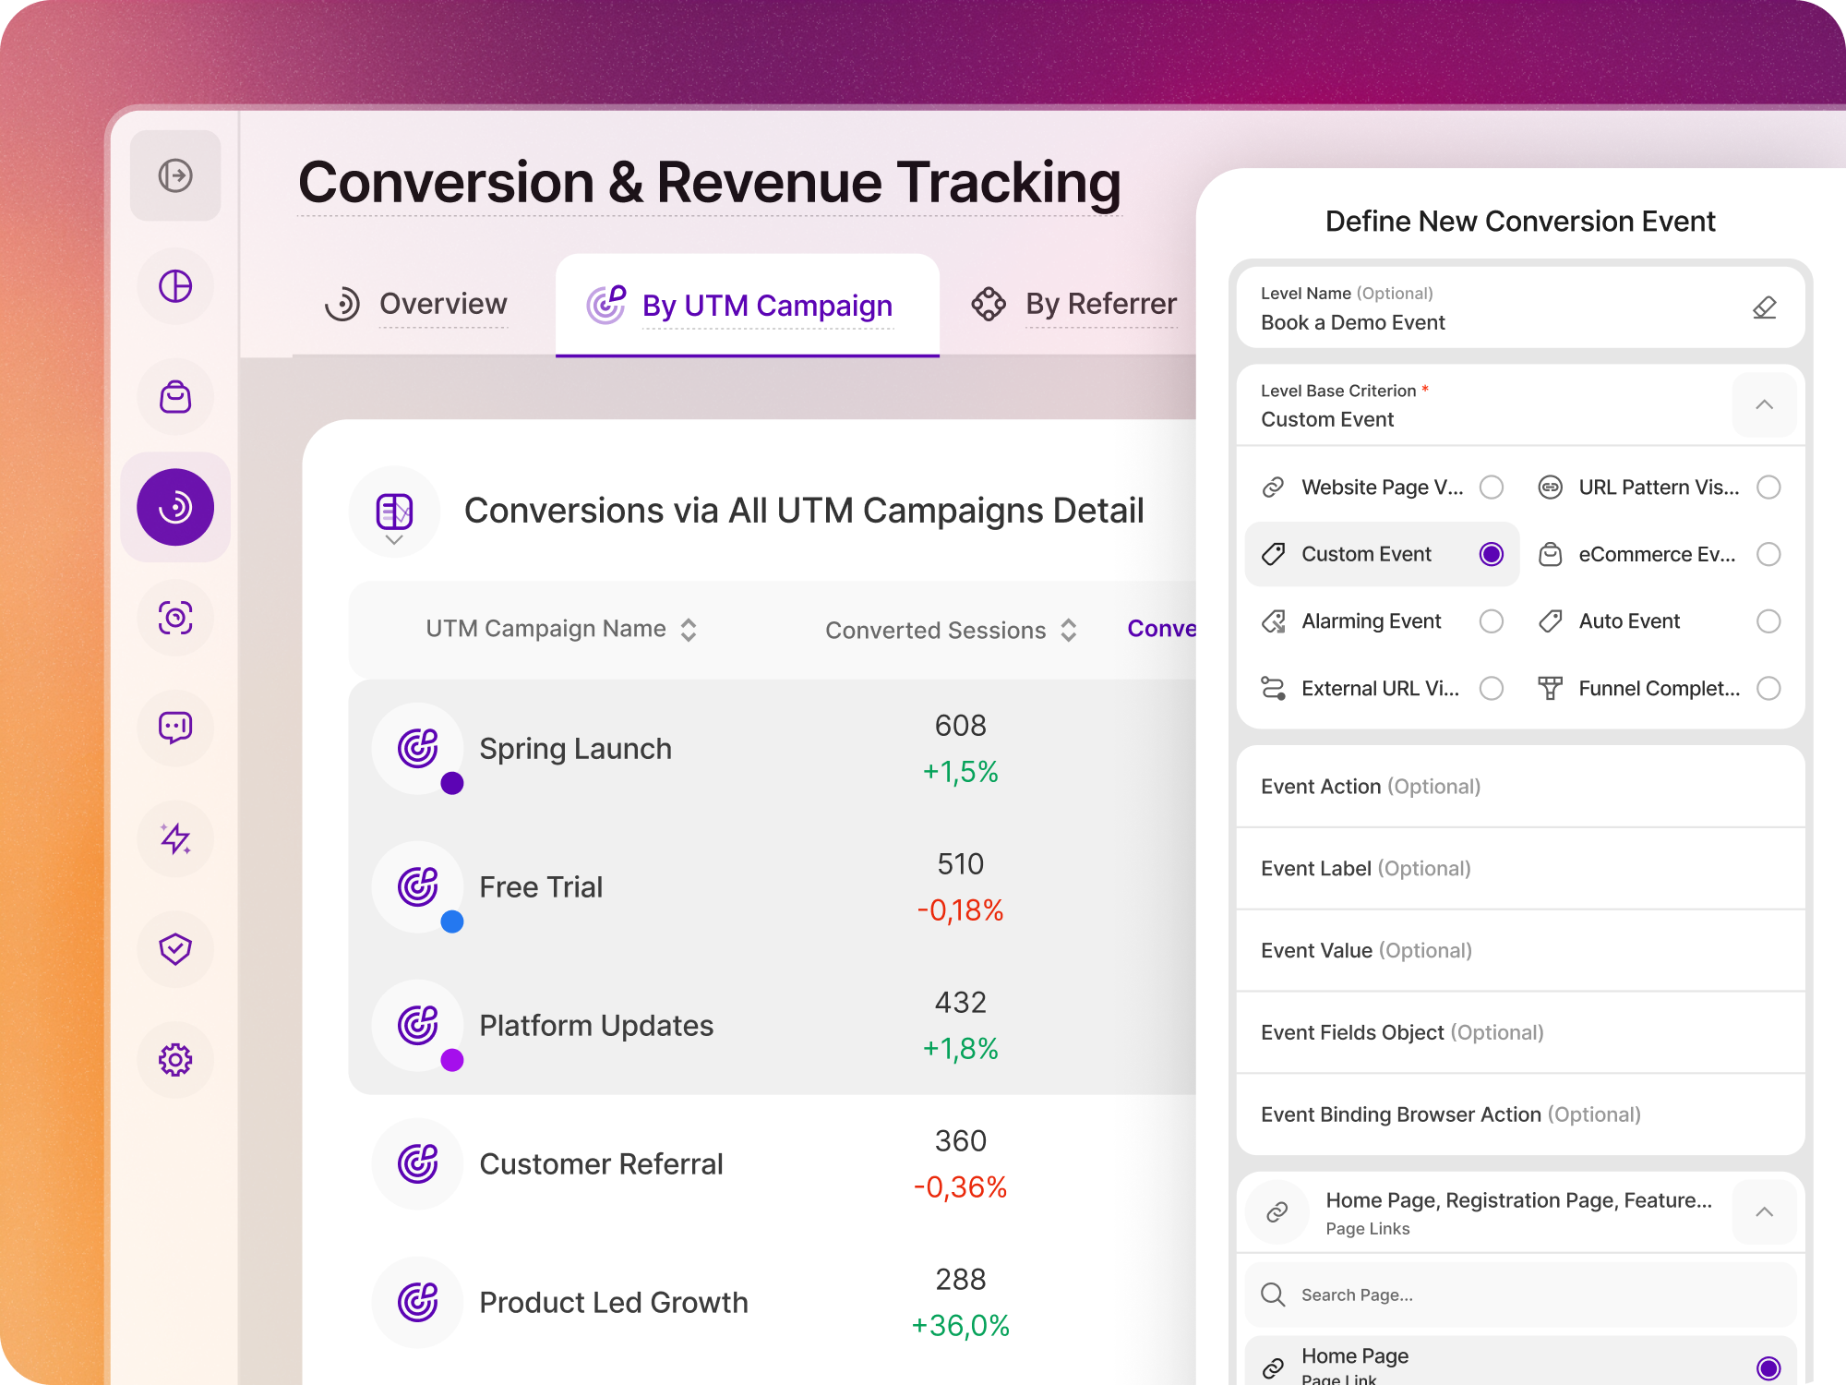
Task: Expand the Event Action optional field
Action: pyautogui.click(x=1520, y=787)
